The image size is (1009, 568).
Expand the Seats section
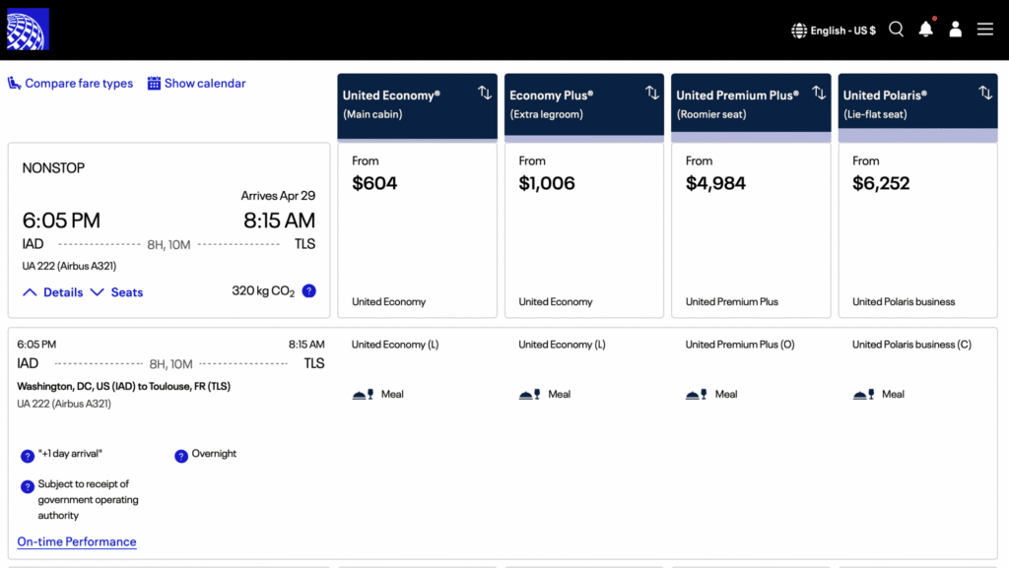pos(116,292)
